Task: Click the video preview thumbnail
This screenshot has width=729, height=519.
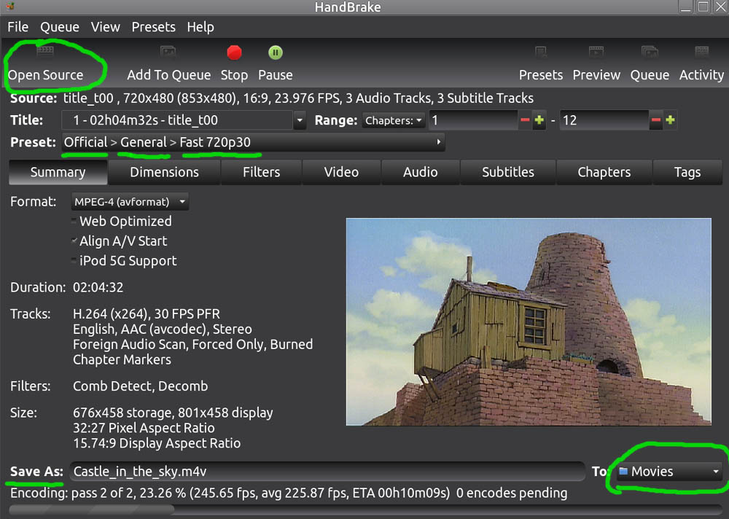Action: (529, 321)
